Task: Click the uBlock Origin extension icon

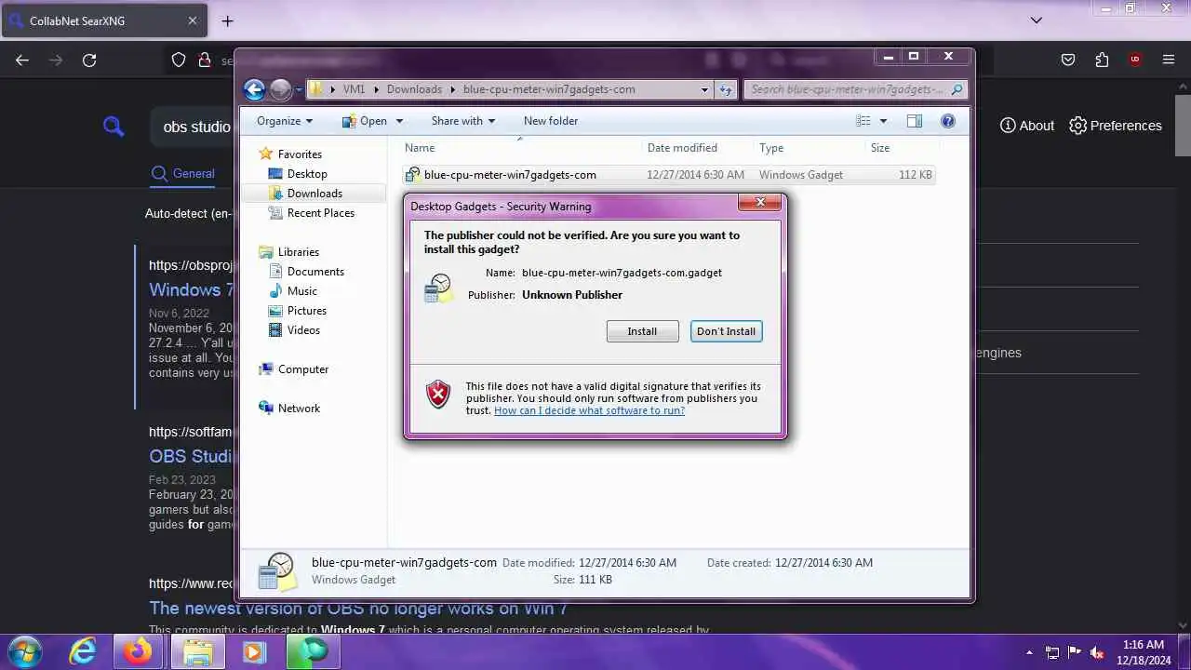Action: point(1135,60)
